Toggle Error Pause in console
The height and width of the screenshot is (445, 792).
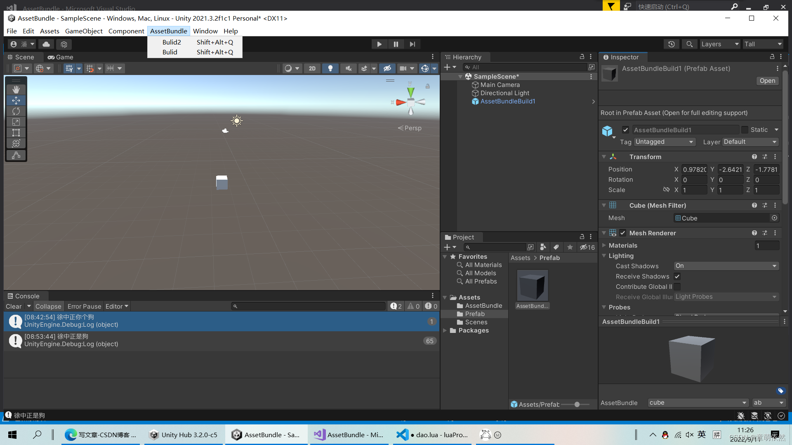click(x=84, y=307)
